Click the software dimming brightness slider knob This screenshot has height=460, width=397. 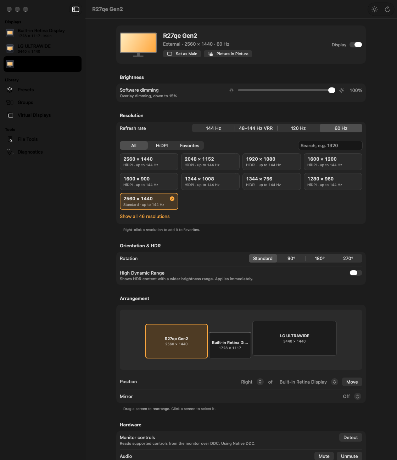coord(332,90)
